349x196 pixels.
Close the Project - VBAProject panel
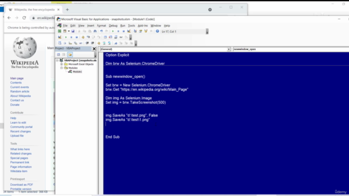coord(94,48)
